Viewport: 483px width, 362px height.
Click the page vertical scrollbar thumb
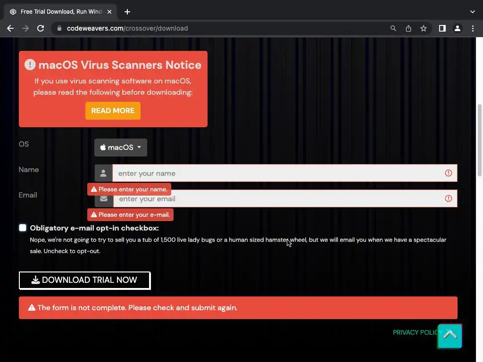480,140
